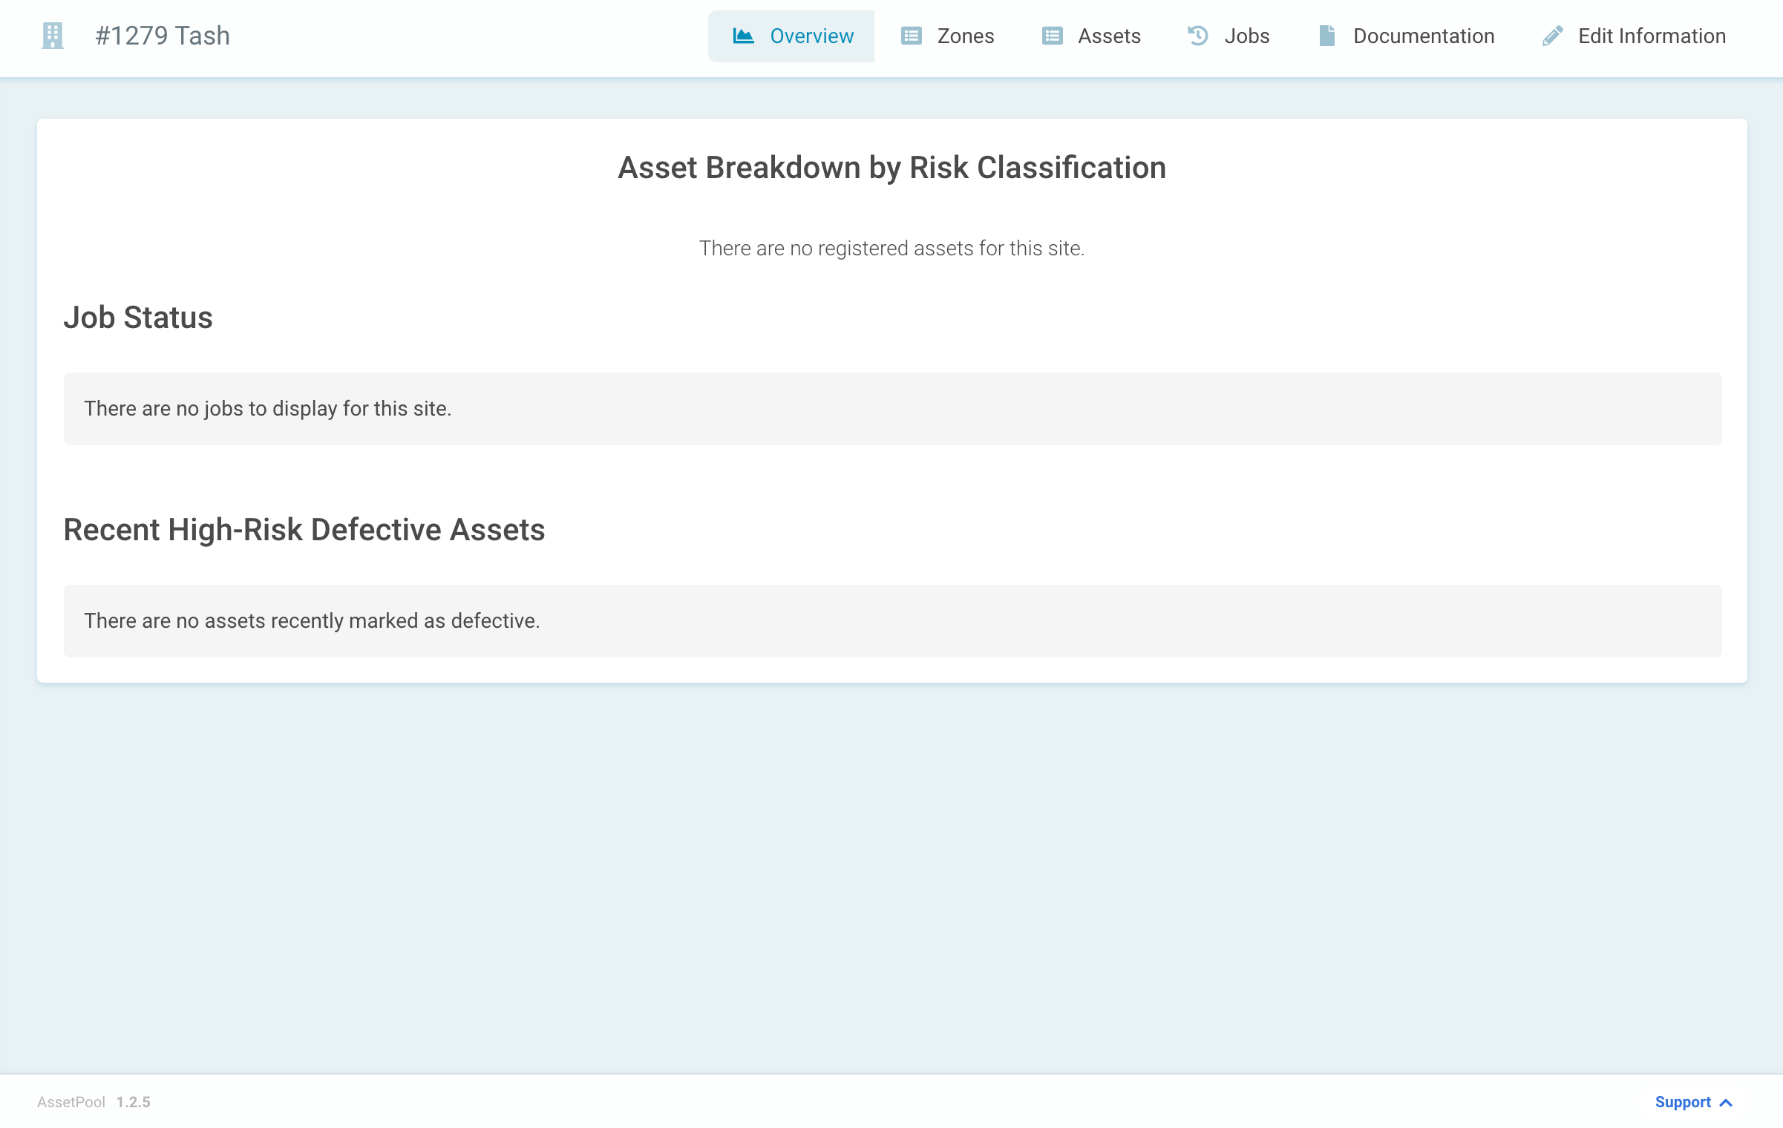
Task: Navigate to the Jobs tab
Action: [x=1246, y=35]
